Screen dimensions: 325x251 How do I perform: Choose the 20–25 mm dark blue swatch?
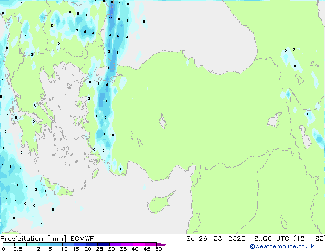point(91,244)
